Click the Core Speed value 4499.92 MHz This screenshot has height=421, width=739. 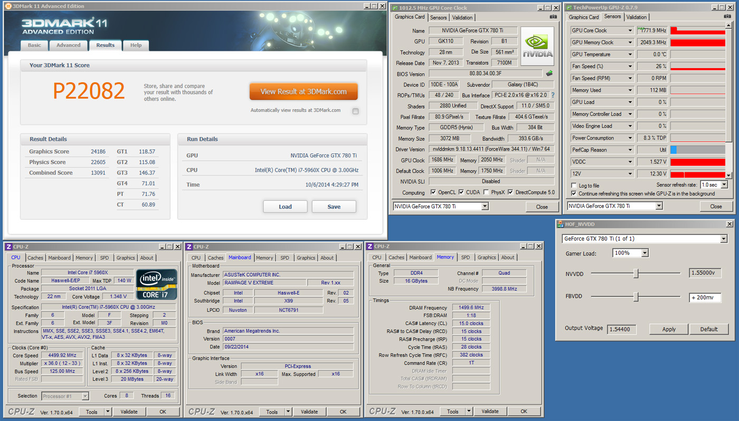62,355
